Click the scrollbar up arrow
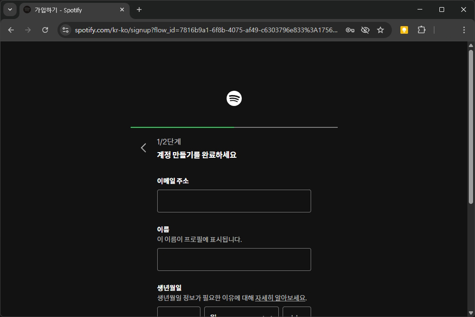The image size is (475, 317). click(470, 46)
